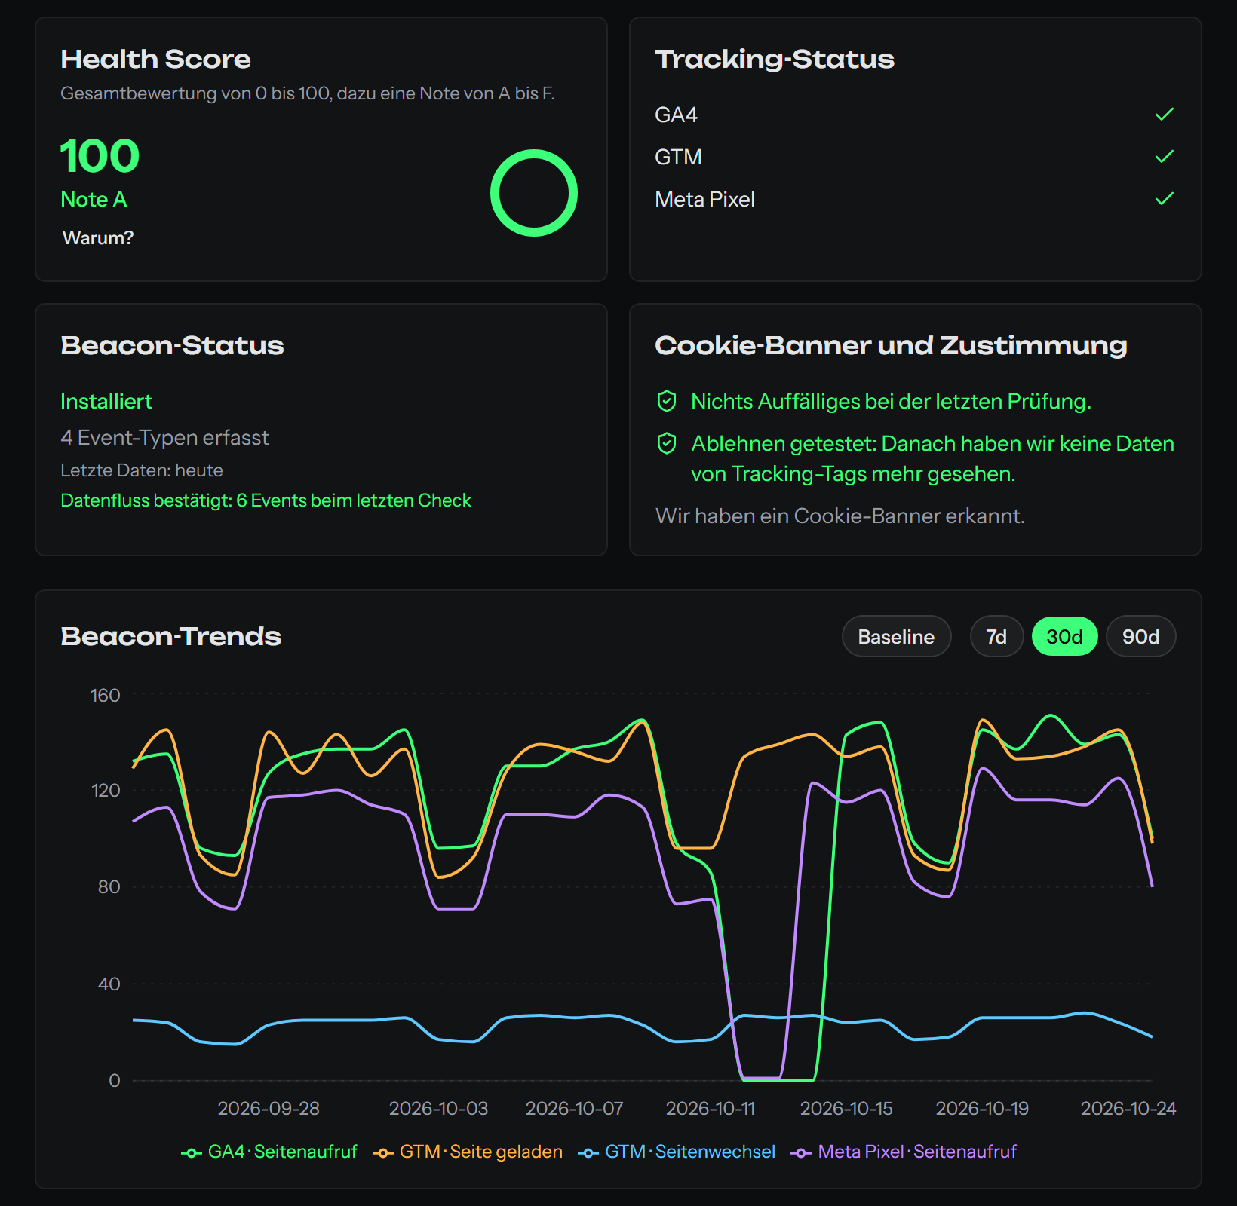Click the 'Note A' grade text
1237x1206 pixels.
94,199
